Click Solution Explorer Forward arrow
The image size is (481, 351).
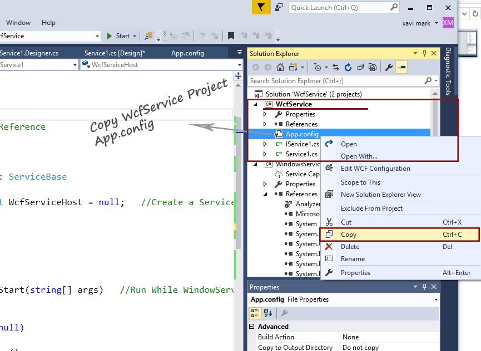tap(268, 67)
